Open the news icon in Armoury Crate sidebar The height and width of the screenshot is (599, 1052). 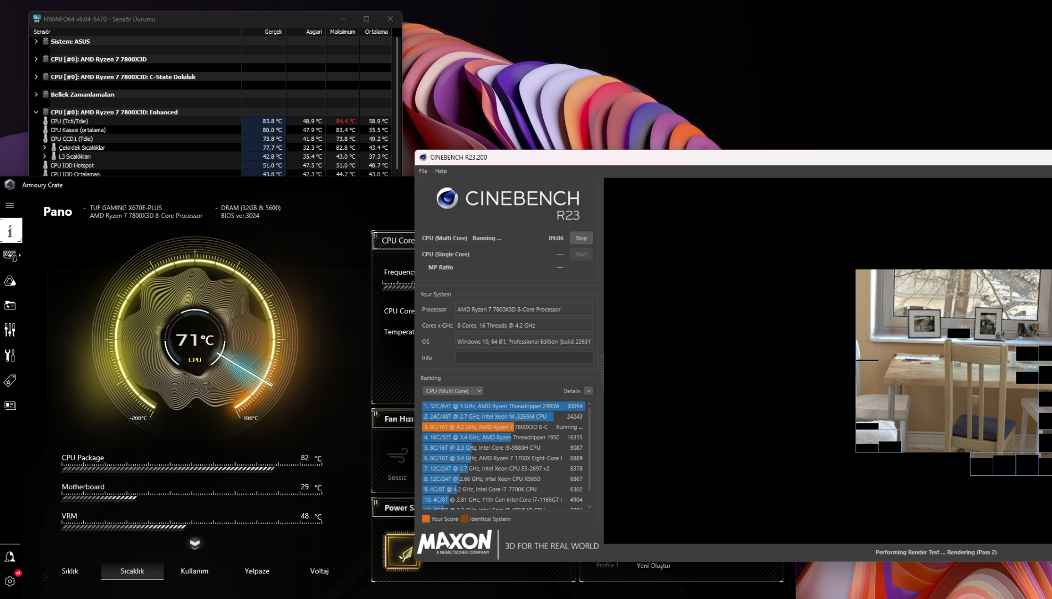pos(10,405)
